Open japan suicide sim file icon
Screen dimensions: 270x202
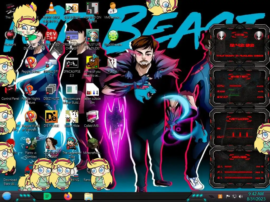coord(92,90)
